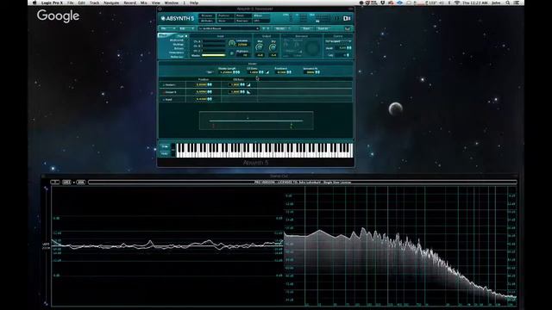Image resolution: width=552 pixels, height=310 pixels.
Task: Click the Output R row CC curve icon
Action: pos(248,92)
